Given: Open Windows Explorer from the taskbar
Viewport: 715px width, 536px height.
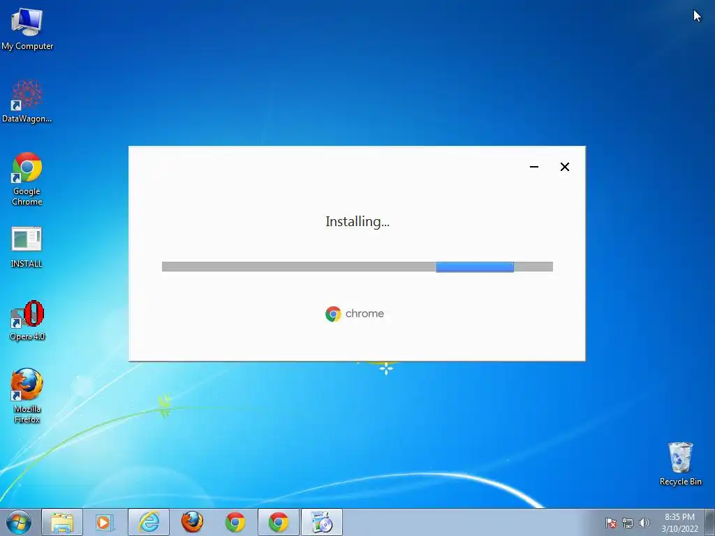Looking at the screenshot, I should pos(62,522).
